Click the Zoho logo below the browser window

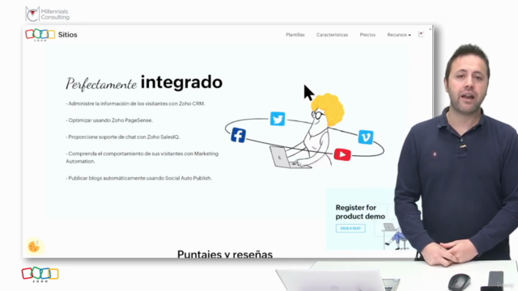tap(40, 275)
